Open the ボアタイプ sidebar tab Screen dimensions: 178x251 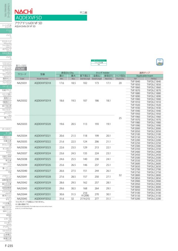point(6,50)
